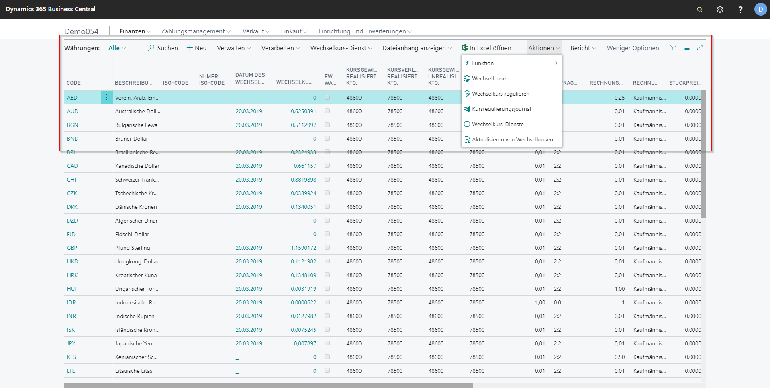
Task: Click the Beschreibung column header
Action: click(x=133, y=83)
